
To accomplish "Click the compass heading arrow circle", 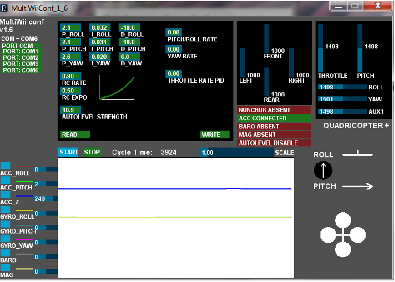I will [323, 170].
